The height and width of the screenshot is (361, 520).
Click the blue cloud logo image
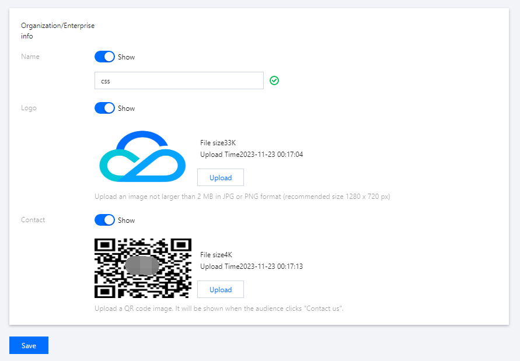tap(142, 155)
